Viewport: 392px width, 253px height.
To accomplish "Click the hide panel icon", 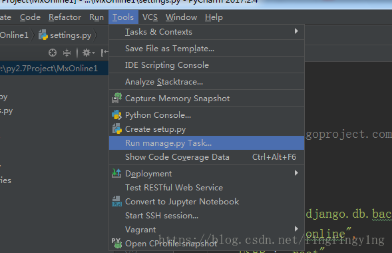I will (104, 53).
